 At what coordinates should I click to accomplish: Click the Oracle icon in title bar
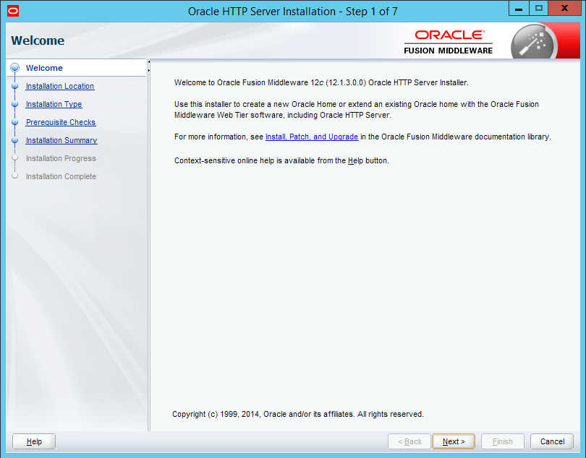pos(13,11)
